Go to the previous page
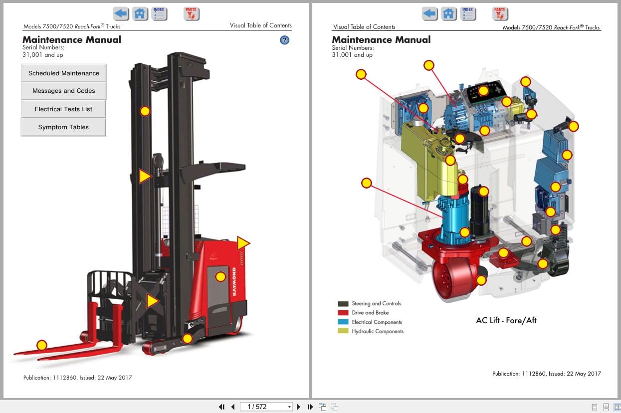This screenshot has height=413, width=621. coord(232,407)
